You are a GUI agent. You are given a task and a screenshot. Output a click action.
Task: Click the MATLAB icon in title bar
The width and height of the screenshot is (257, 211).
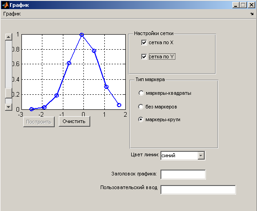coord(5,5)
